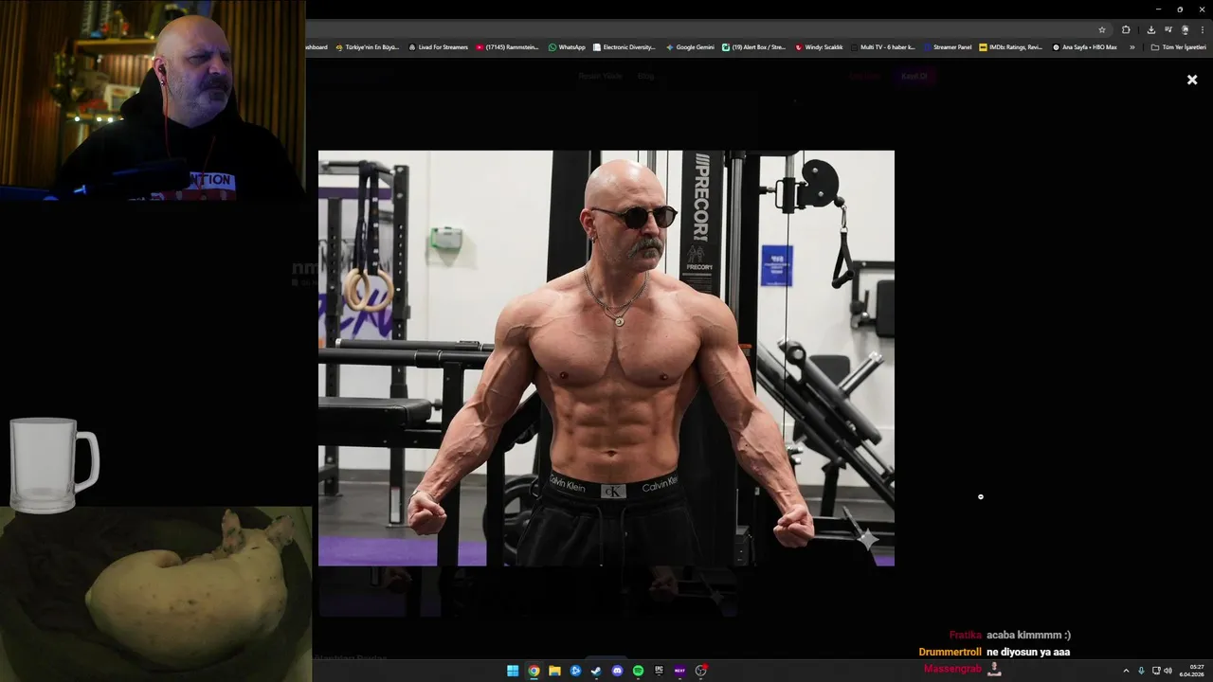Open the Electronic Diversity bookmark
The width and height of the screenshot is (1213, 682).
(x=625, y=47)
